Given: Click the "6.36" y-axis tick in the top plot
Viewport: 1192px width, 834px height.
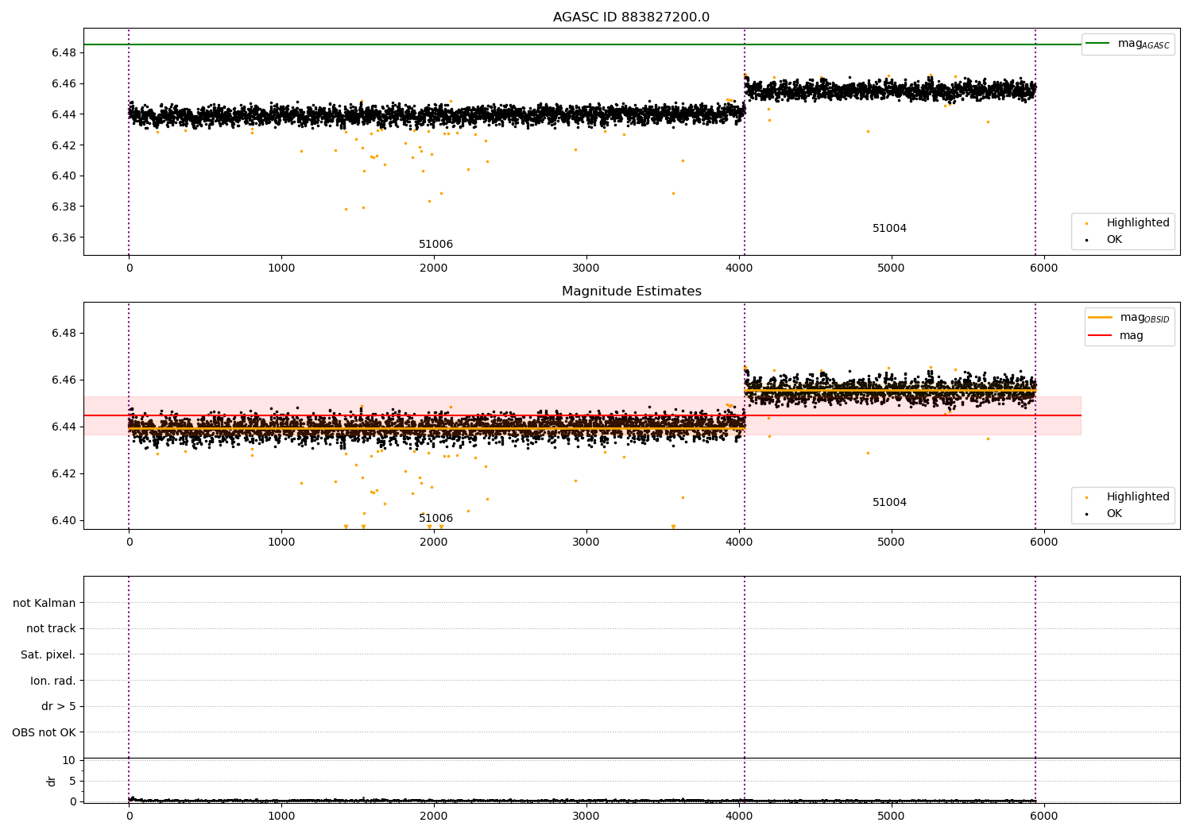Looking at the screenshot, I should tap(63, 237).
